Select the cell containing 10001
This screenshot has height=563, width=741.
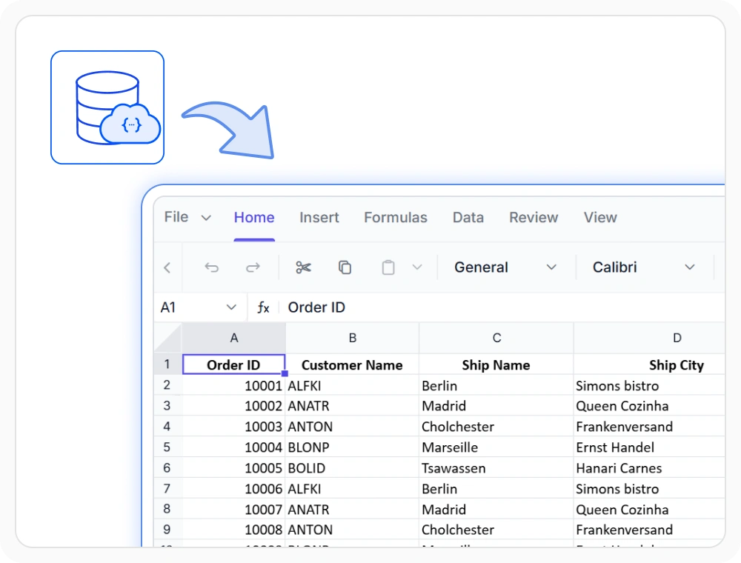pos(234,385)
